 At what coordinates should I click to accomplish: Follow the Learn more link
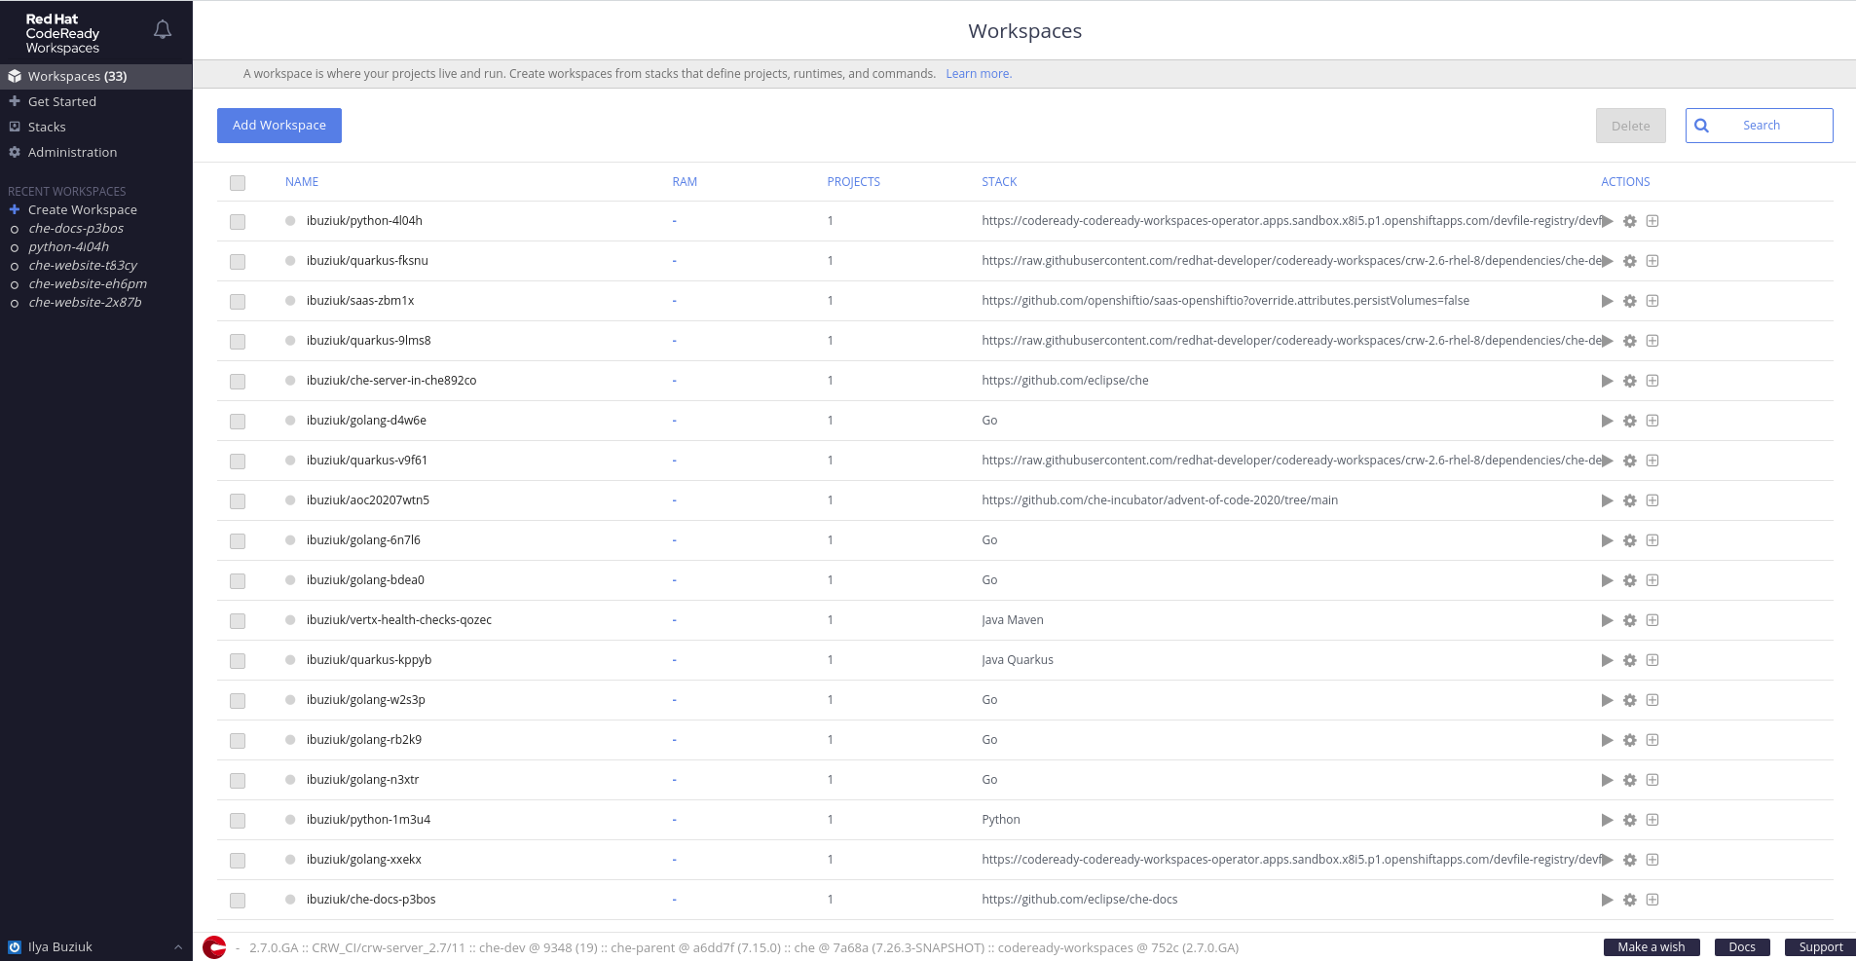(979, 74)
